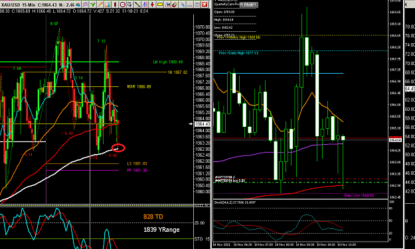Viewport: 415px width, 249px height.
Task: Click the 25.00 oscillator level label
Action: click(200, 223)
